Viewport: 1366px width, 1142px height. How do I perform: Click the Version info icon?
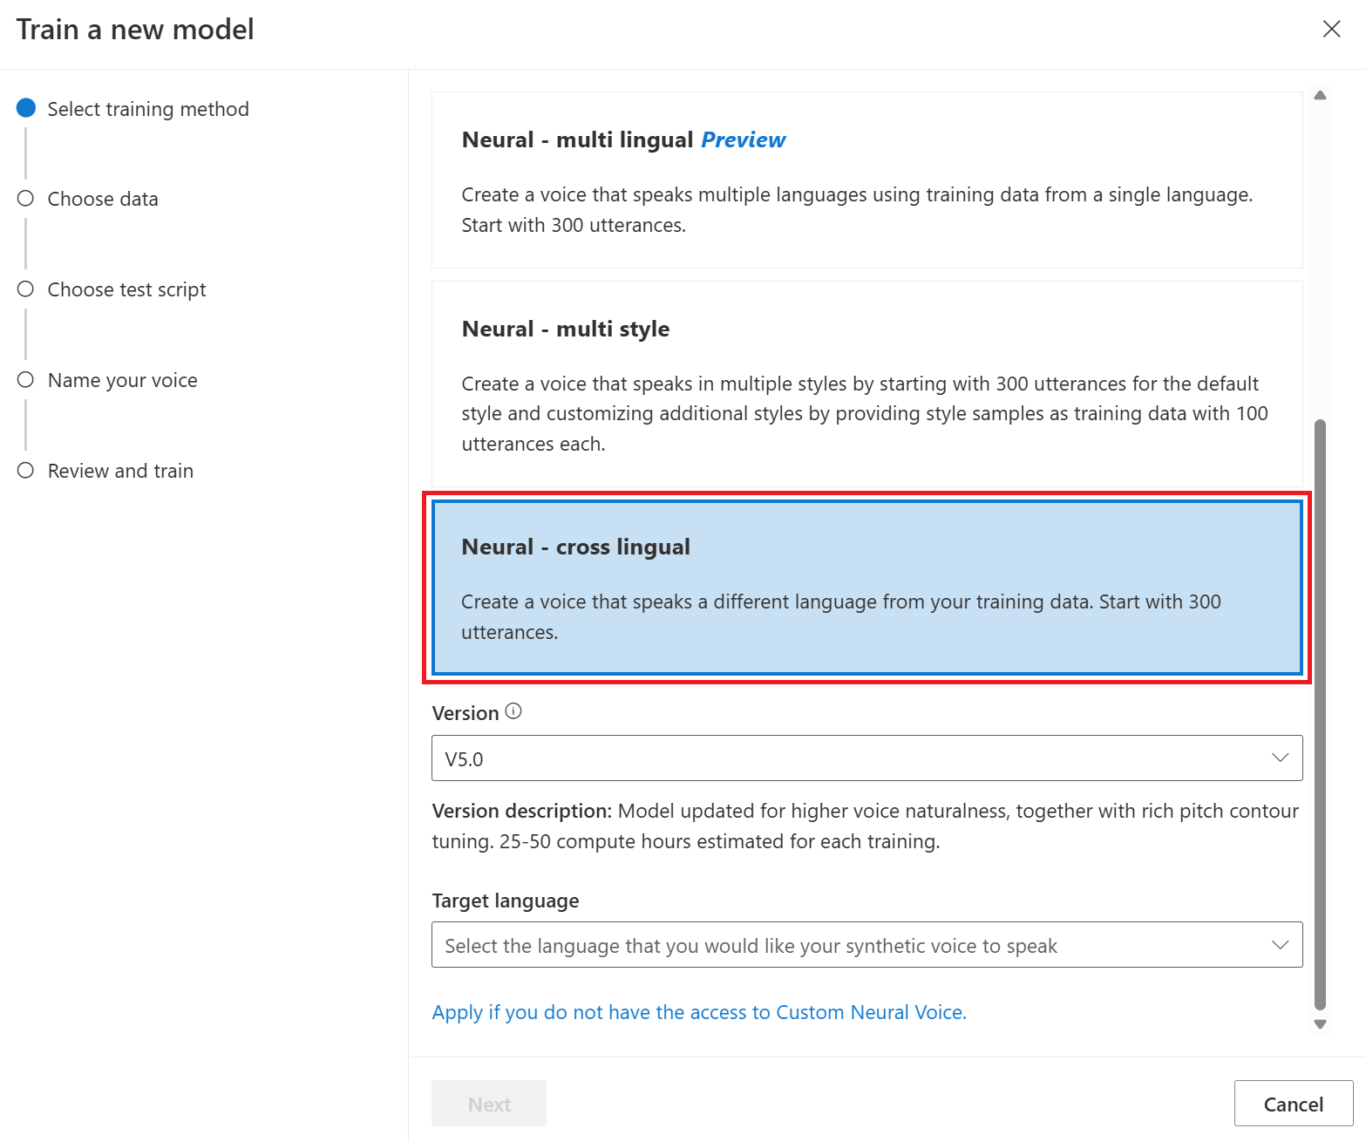click(x=515, y=711)
